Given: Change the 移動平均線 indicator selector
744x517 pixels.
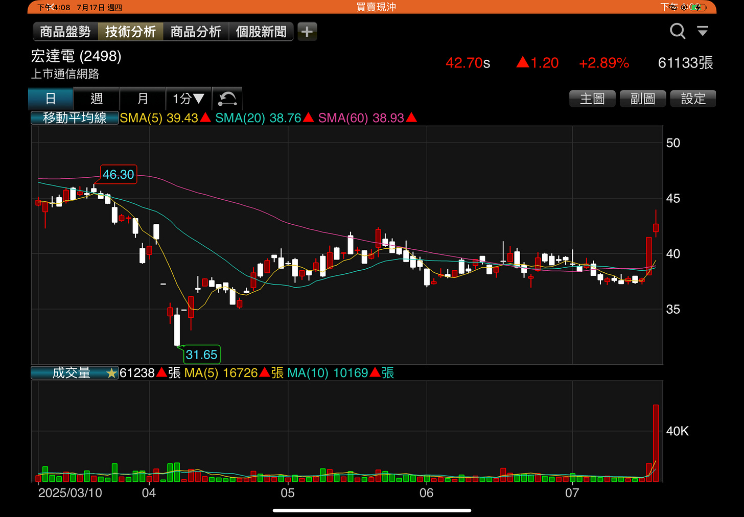Looking at the screenshot, I should pos(75,118).
